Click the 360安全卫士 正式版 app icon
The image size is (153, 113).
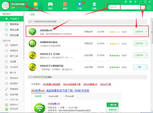click(x=32, y=55)
